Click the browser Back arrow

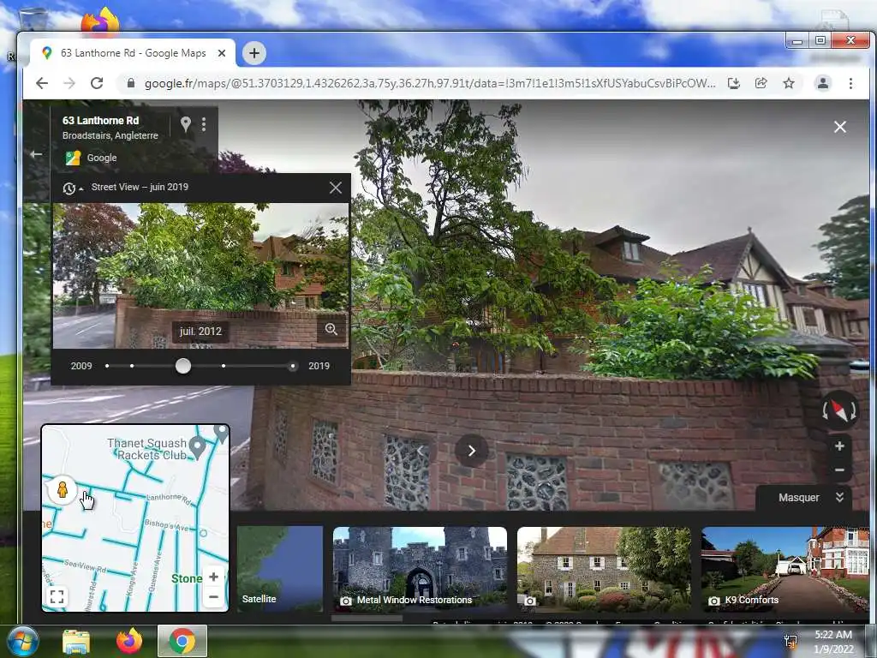[42, 83]
